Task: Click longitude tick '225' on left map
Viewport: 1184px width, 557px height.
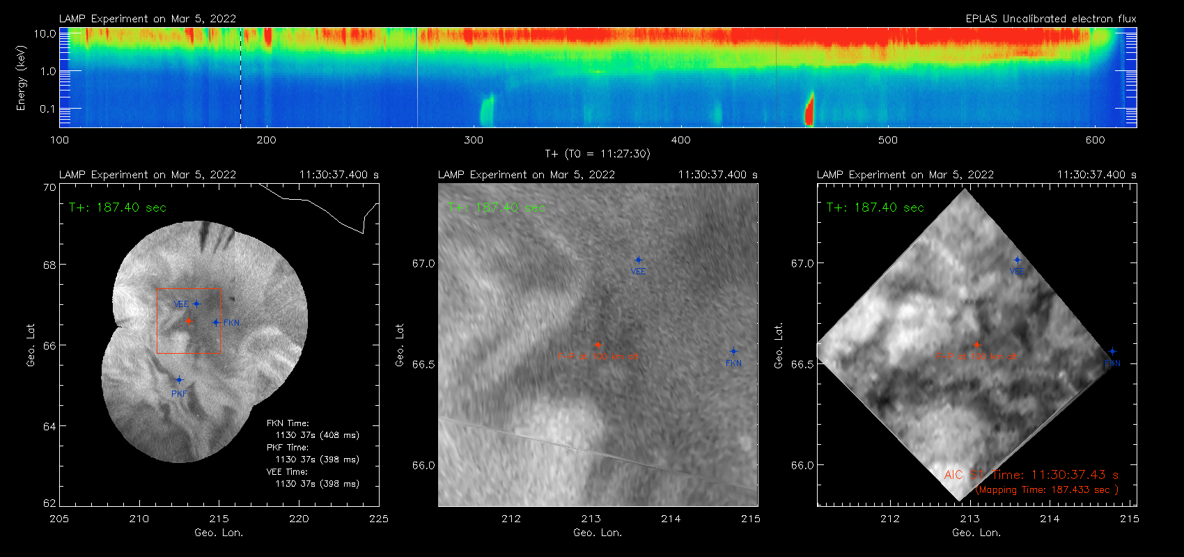Action: [x=379, y=519]
